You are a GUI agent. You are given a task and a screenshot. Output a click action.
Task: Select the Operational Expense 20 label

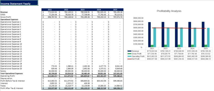pos(11,69)
